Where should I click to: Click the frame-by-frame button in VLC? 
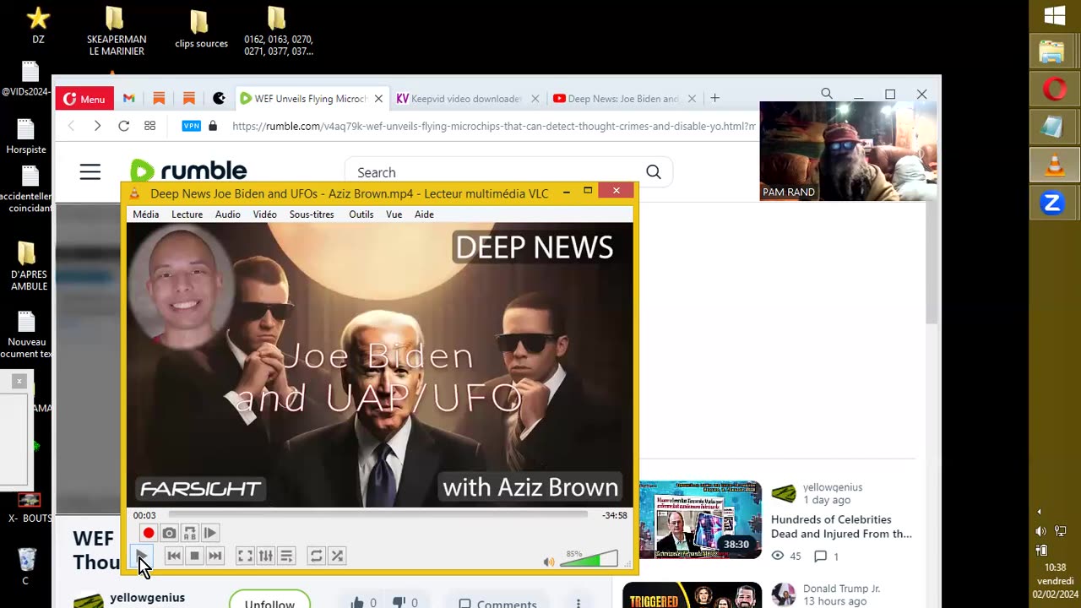coord(210,533)
